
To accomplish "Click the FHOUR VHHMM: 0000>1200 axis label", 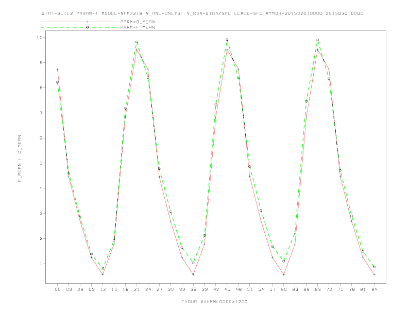I will 214,302.
